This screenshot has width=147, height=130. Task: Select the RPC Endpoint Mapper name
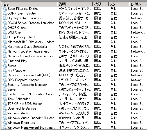click(x=23, y=80)
